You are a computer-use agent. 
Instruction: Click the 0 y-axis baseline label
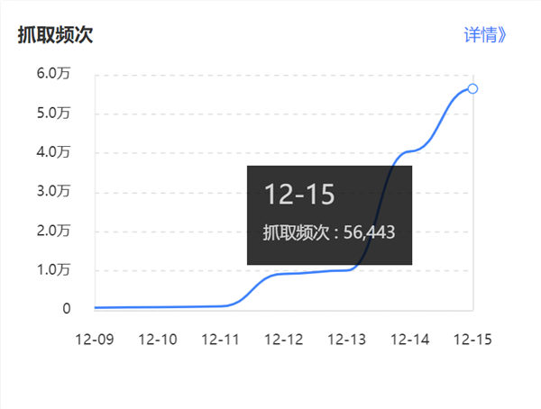pos(67,309)
